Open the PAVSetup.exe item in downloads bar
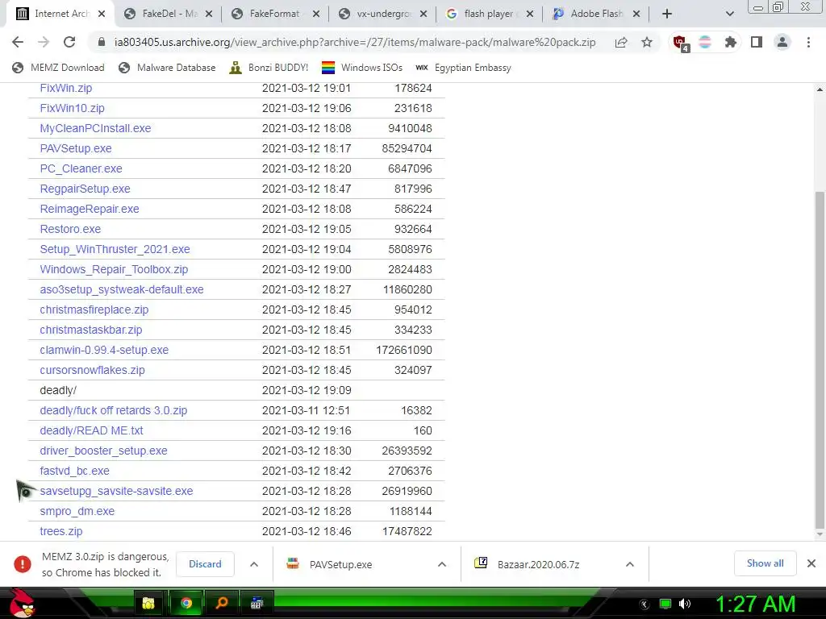The height and width of the screenshot is (619, 826). [x=341, y=564]
